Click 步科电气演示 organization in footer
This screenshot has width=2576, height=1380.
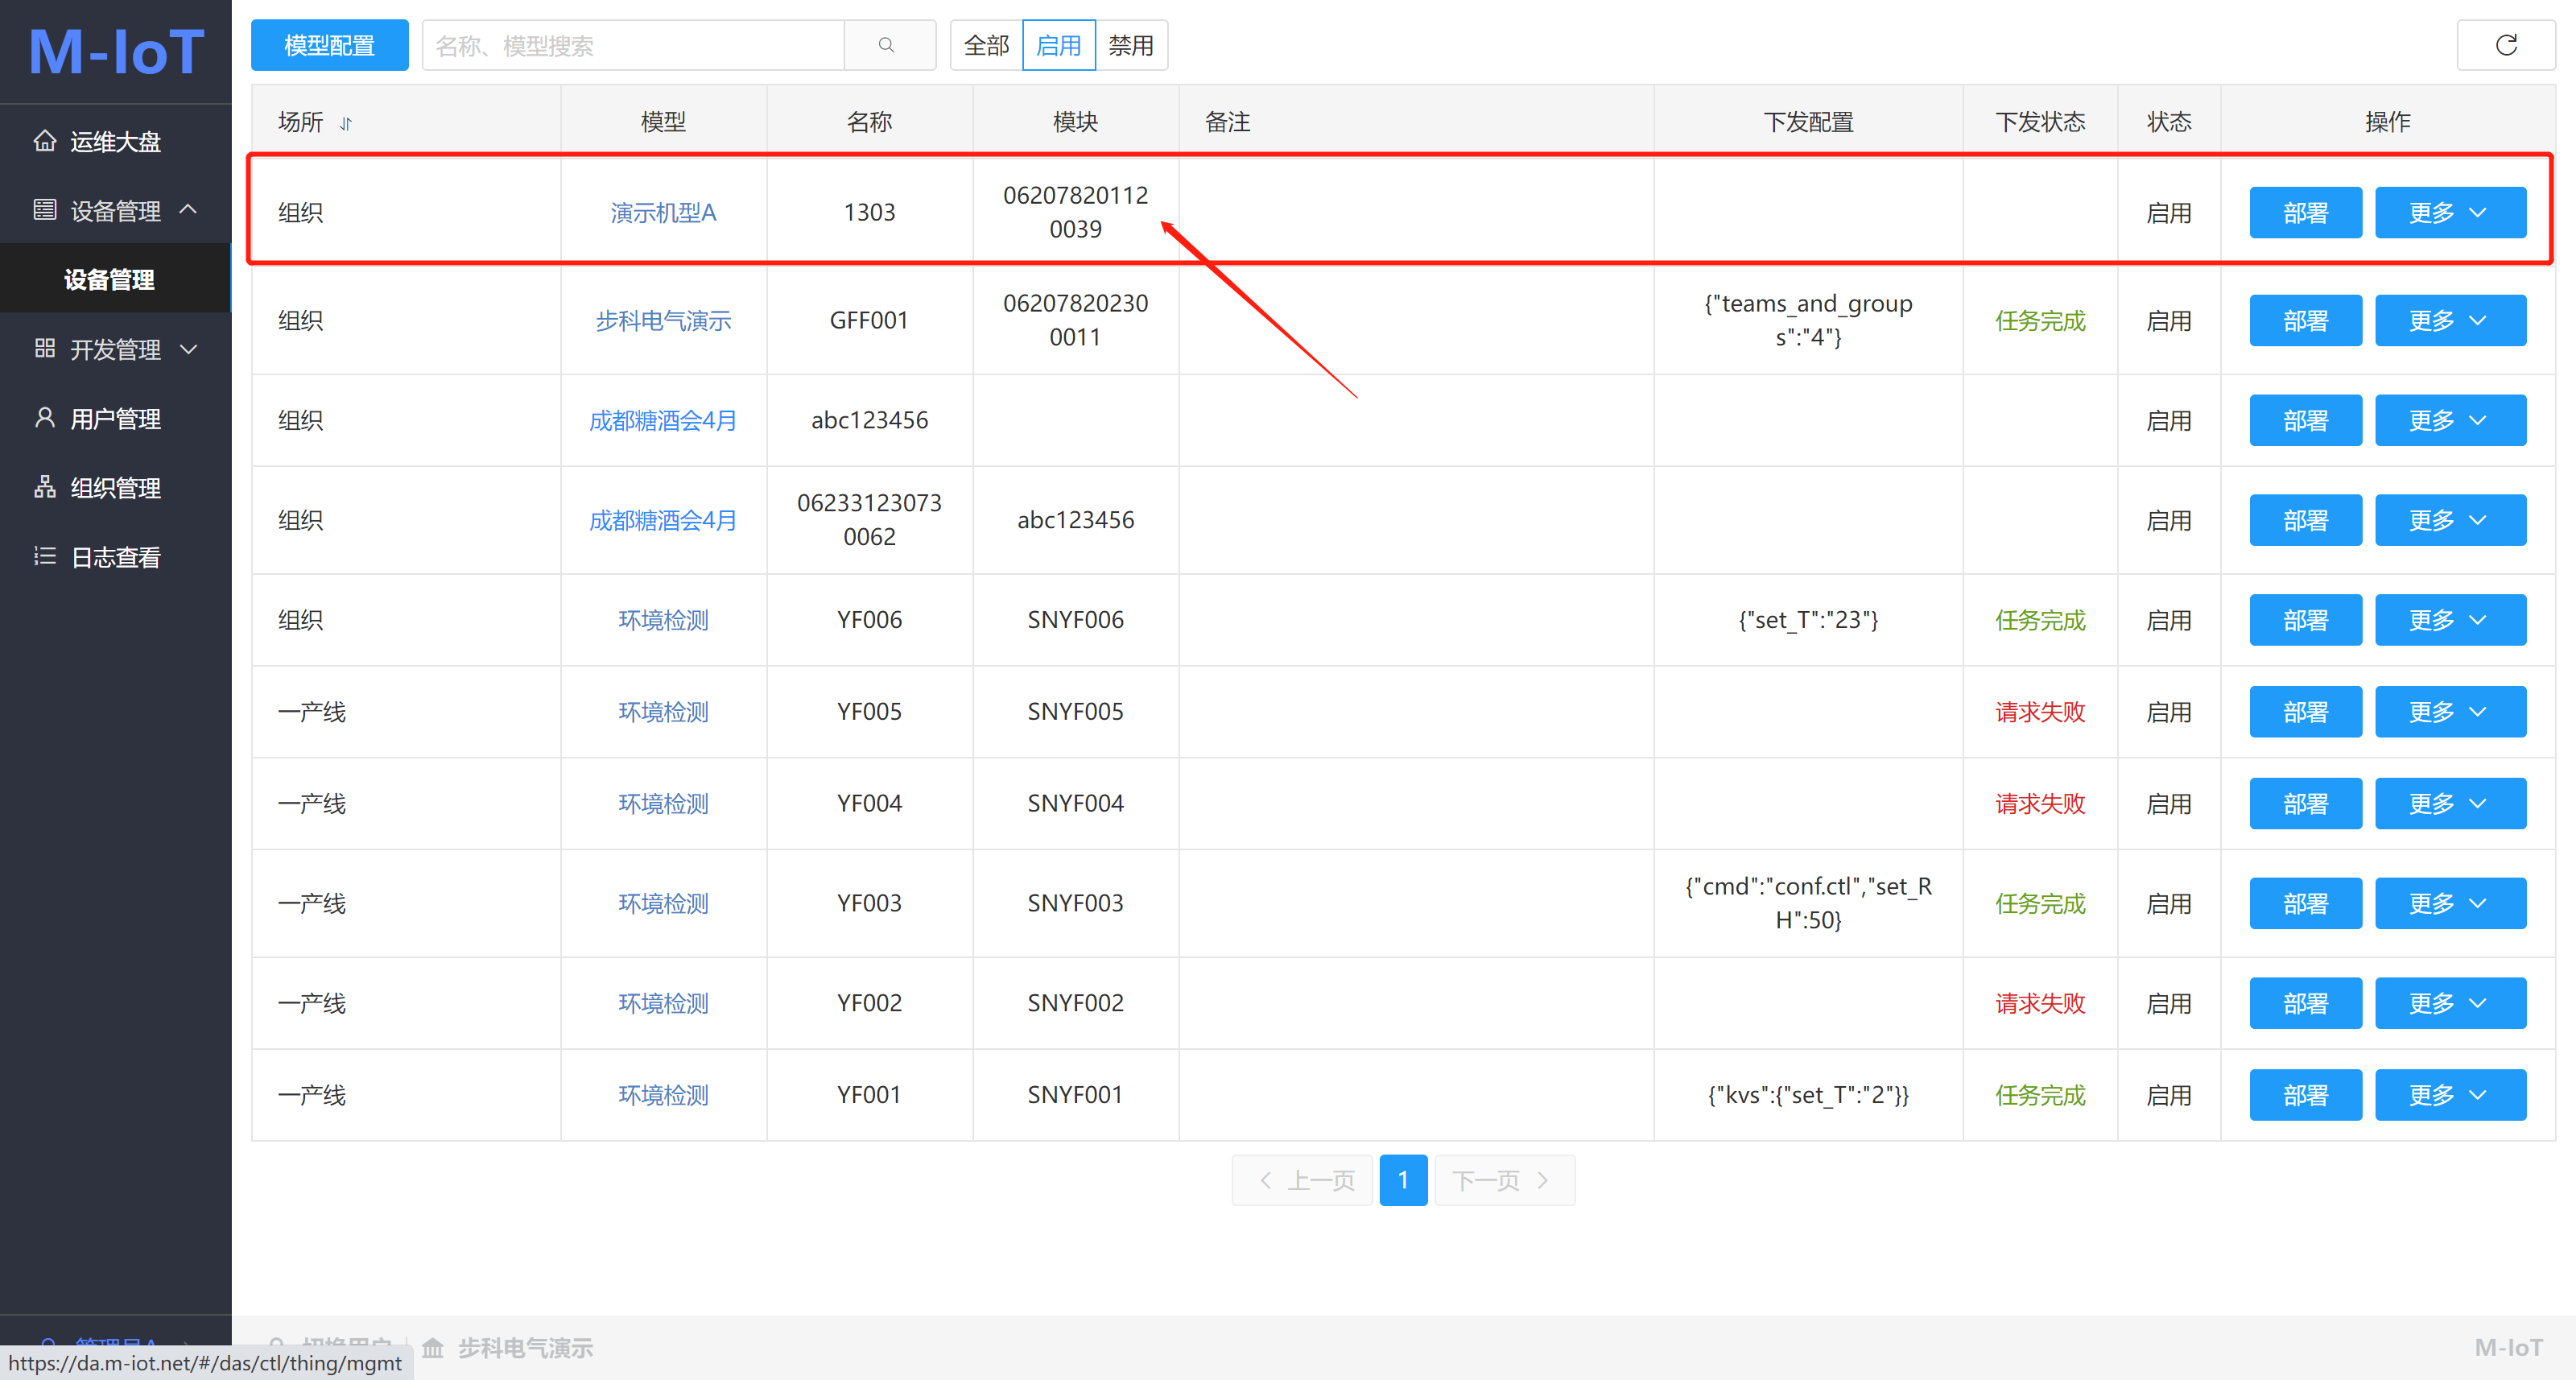click(x=525, y=1347)
